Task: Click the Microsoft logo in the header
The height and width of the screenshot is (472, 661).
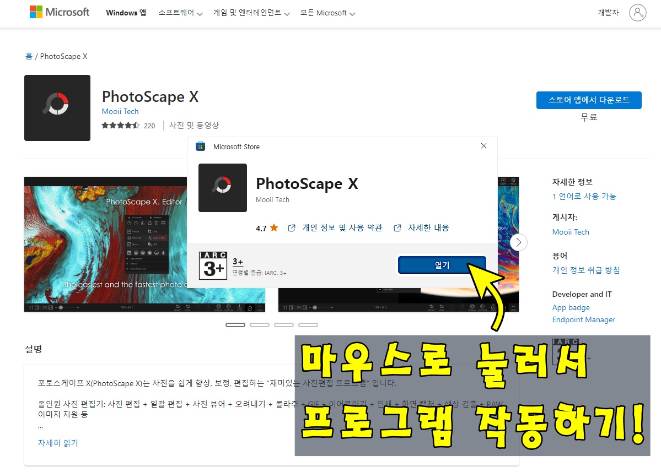Action: pos(60,12)
